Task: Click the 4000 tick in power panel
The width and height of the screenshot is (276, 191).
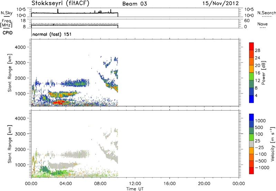Action: 20,47
